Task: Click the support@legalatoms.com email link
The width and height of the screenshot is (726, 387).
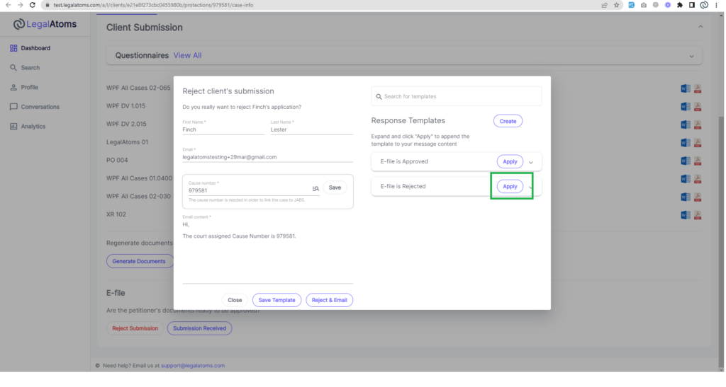Action: 193,366
